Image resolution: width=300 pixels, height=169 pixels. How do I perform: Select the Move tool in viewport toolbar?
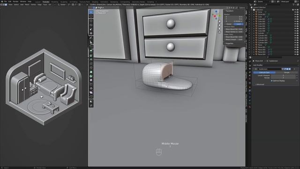(91, 21)
